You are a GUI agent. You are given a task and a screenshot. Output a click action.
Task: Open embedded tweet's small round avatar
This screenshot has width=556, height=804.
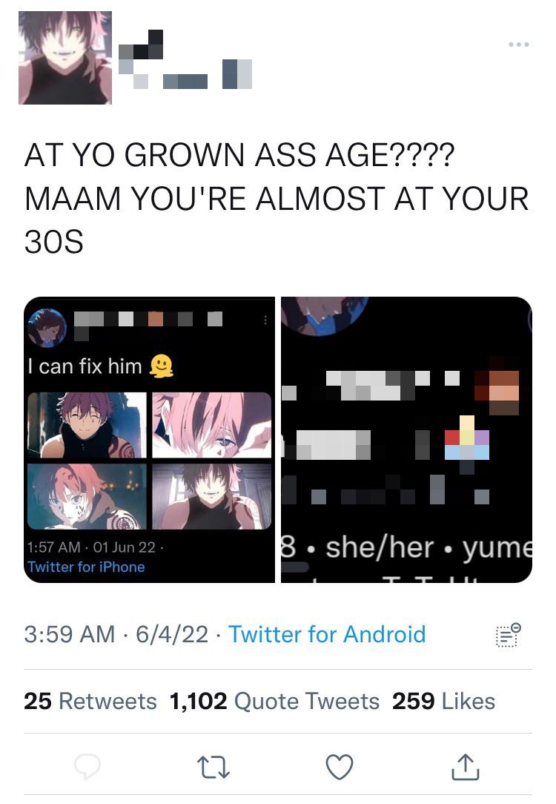(x=47, y=328)
